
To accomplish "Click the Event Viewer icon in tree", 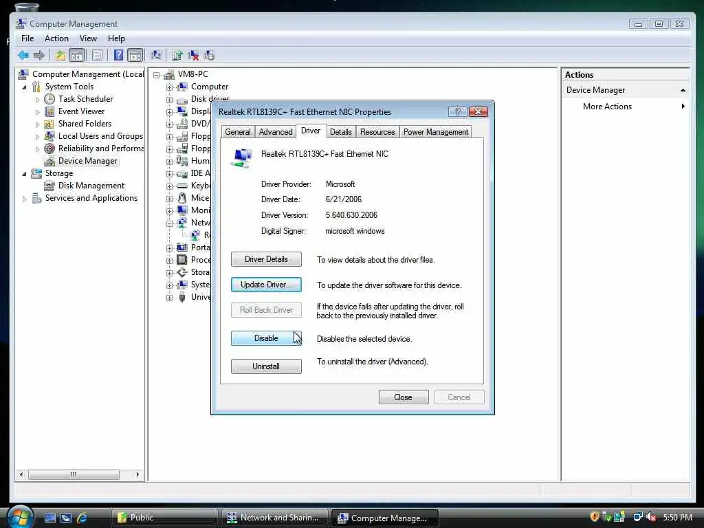I will 49,111.
